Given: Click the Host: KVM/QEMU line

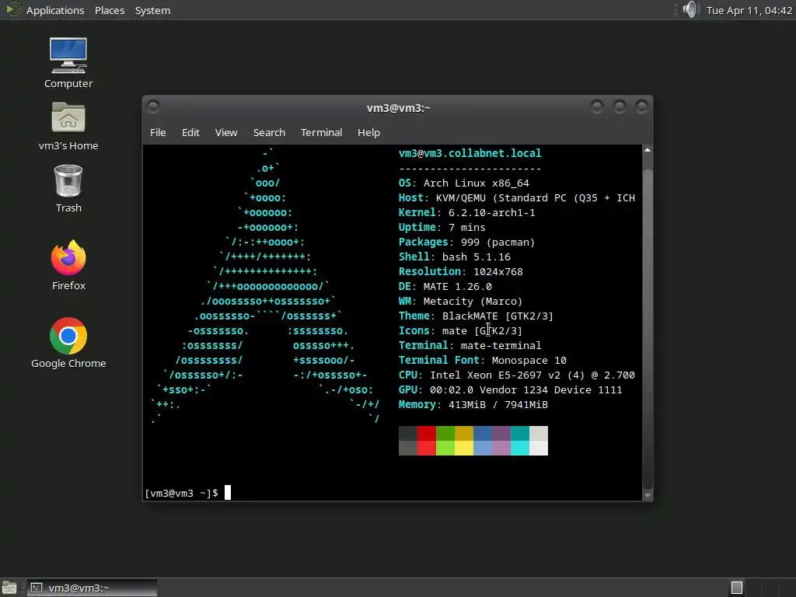Looking at the screenshot, I should click(517, 198).
